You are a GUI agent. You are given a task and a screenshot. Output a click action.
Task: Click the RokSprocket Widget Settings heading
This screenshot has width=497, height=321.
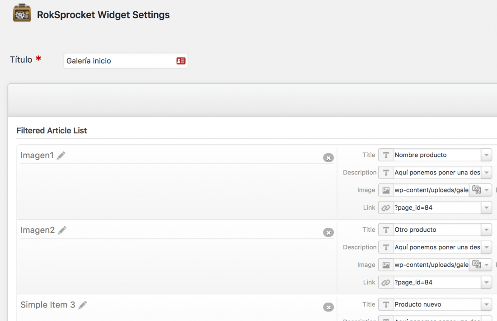point(103,15)
